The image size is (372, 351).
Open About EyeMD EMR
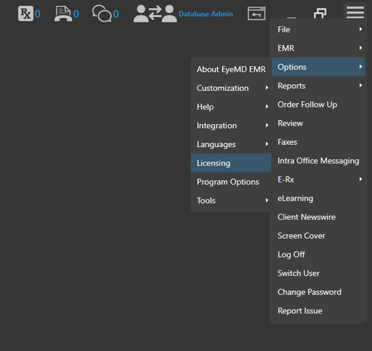(x=231, y=69)
